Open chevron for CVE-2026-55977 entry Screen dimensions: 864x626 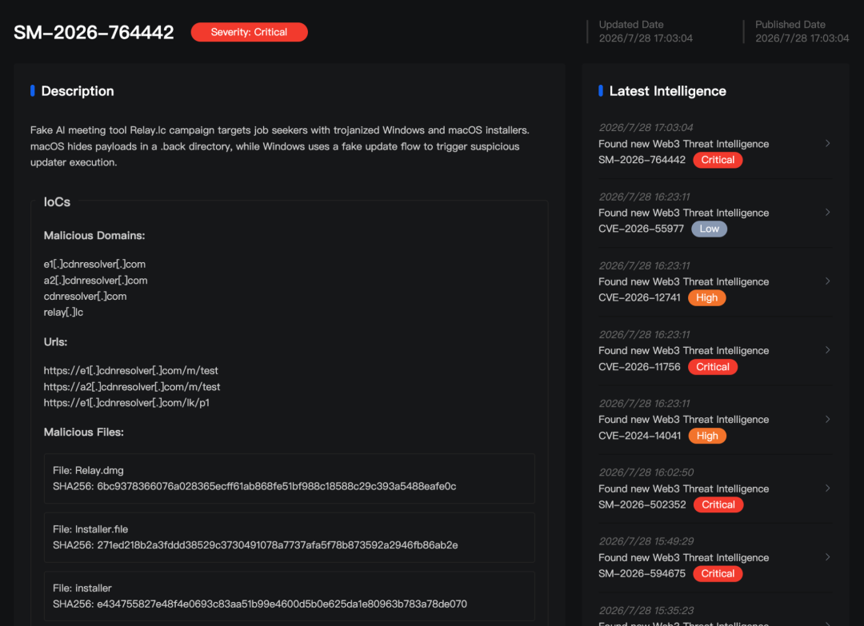(827, 213)
